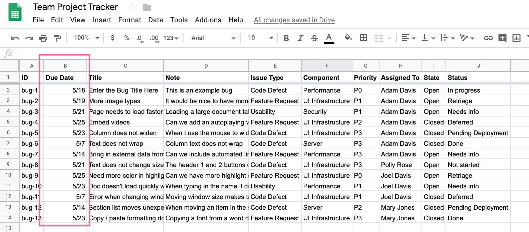The width and height of the screenshot is (529, 232).
Task: Open the 100% zoom dropdown
Action: coord(86,38)
